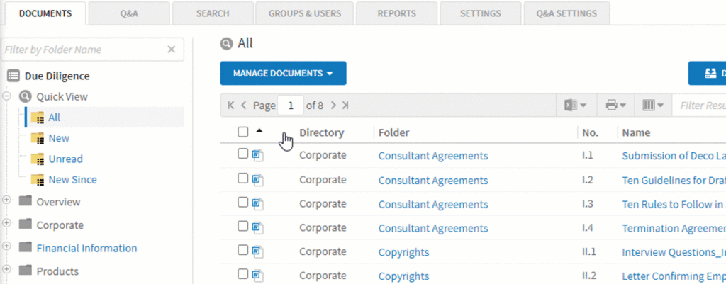The image size is (726, 284).
Task: Go to previous page arrow
Action: tap(244, 106)
